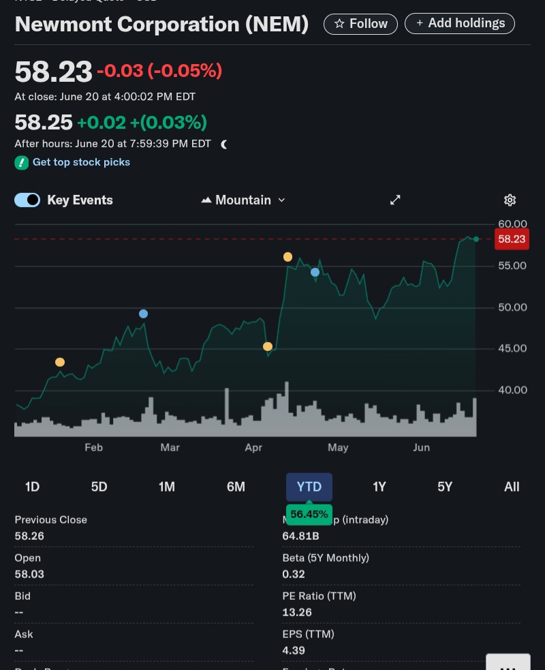Click the green exclamation badge icon
The height and width of the screenshot is (670, 545).
click(21, 163)
